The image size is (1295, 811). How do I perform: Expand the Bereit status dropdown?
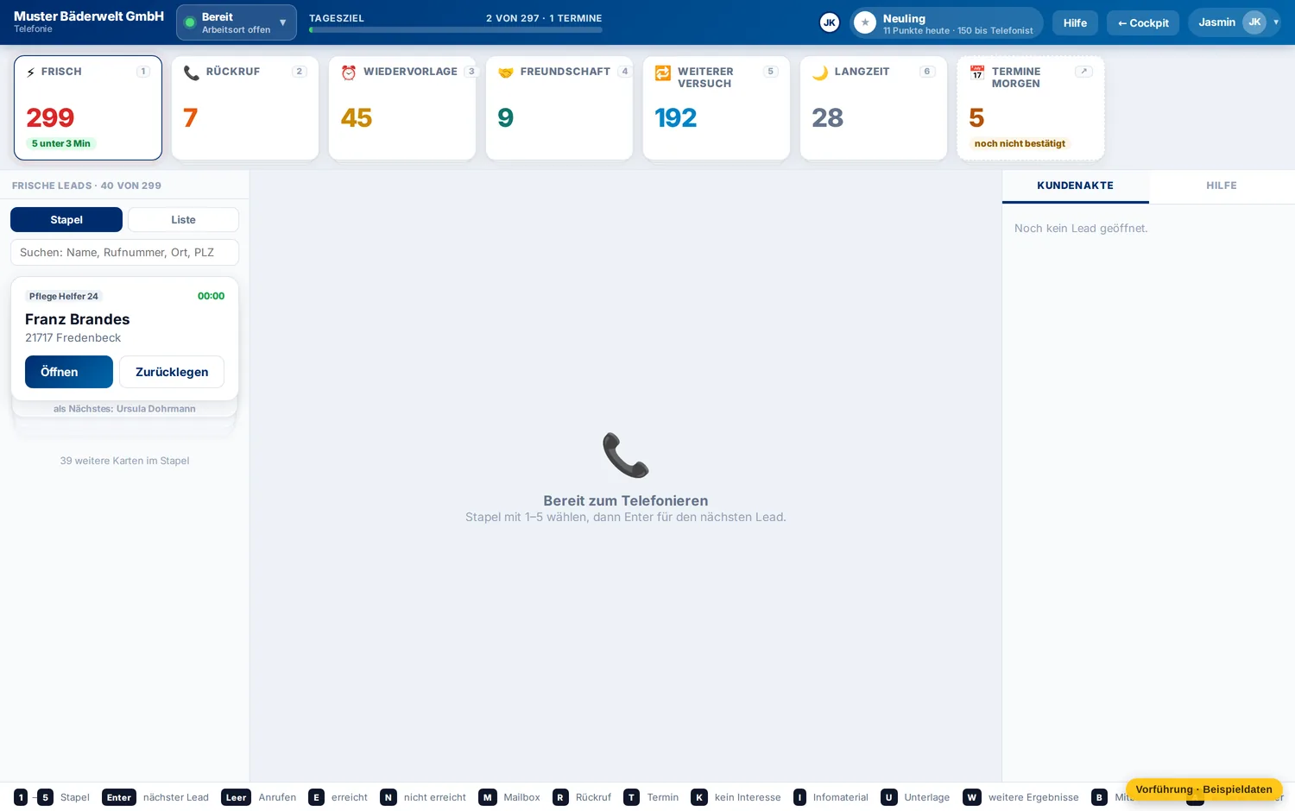[237, 22]
